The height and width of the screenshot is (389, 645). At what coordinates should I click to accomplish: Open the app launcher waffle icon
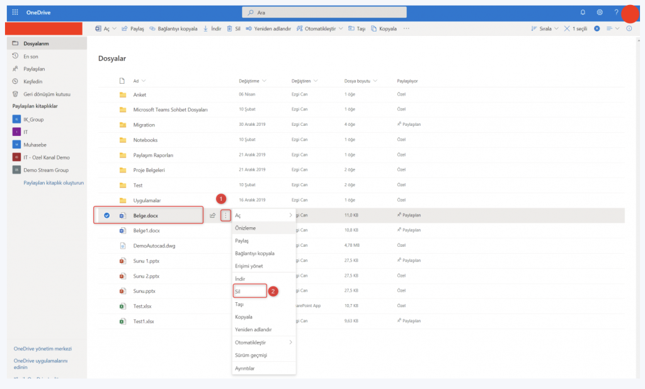click(x=15, y=12)
